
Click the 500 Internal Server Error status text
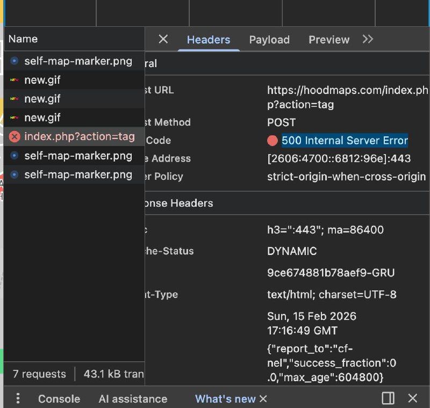[345, 141]
